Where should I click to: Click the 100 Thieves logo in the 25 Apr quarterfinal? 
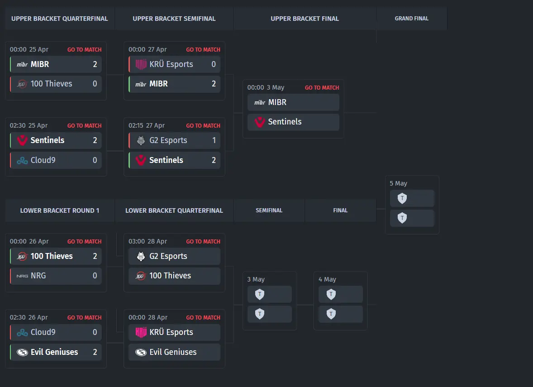22,84
